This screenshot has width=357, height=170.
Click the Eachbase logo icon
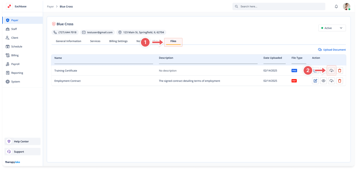9,6
